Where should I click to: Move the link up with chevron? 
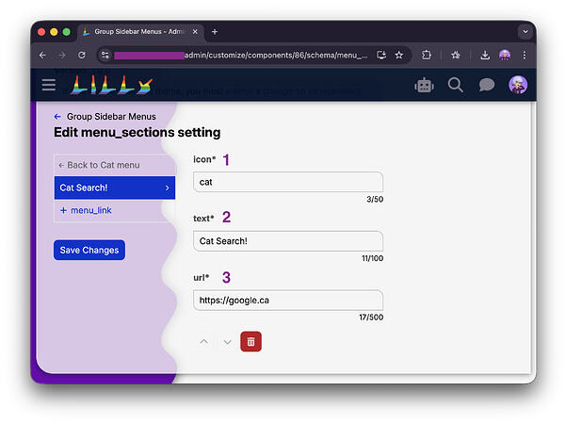[x=204, y=342]
